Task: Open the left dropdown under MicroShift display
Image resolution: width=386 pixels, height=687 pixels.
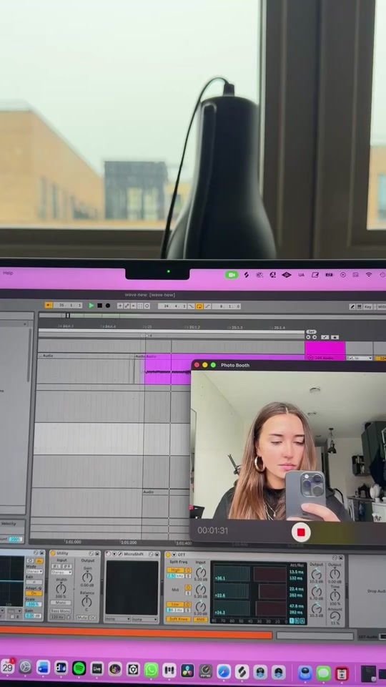Action: [118, 619]
